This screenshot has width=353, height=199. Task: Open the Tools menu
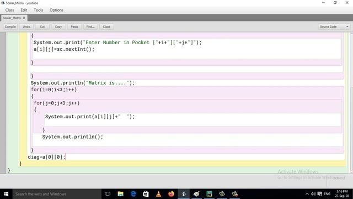[38, 10]
